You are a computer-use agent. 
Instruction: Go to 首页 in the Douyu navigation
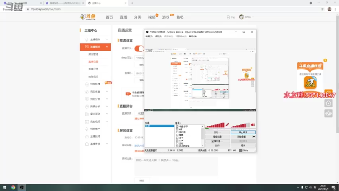point(109,17)
